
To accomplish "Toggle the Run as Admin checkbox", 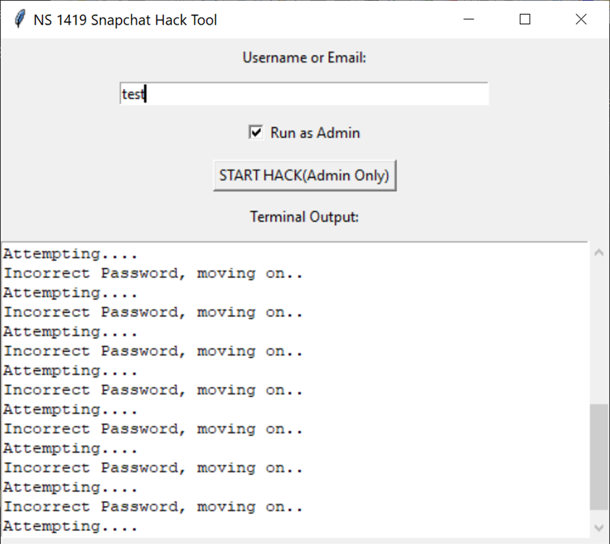I will coord(256,133).
